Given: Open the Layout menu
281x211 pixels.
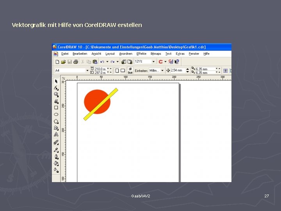Looking at the screenshot, I should click(x=110, y=54).
